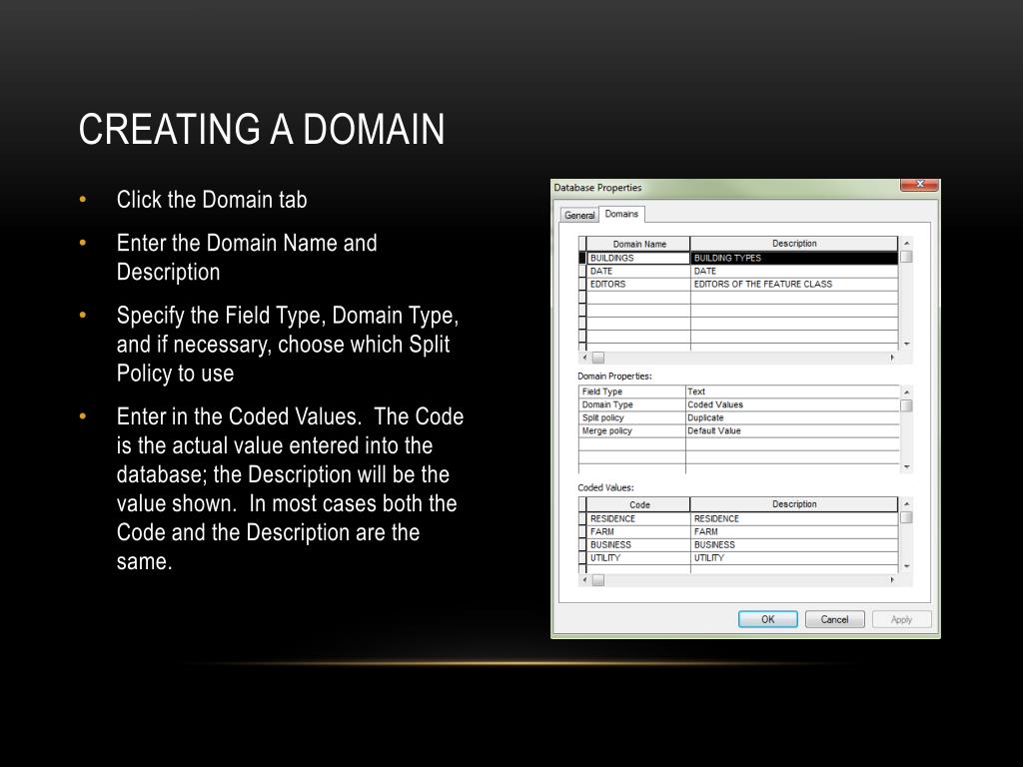Viewport: 1023px width, 767px height.
Task: Click the Domain Type property label
Action: 631,404
